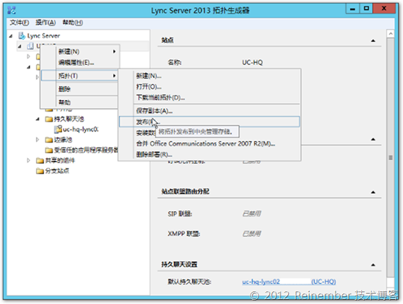Open the 拓扑(T) submenu entry
The width and height of the screenshot is (403, 304).
(79, 76)
